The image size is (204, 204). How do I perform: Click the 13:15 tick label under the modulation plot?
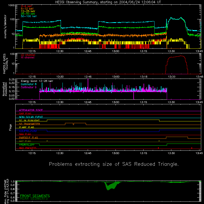[144, 102]
